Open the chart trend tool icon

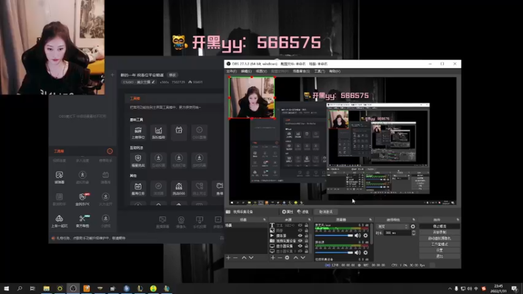pyautogui.click(x=158, y=133)
